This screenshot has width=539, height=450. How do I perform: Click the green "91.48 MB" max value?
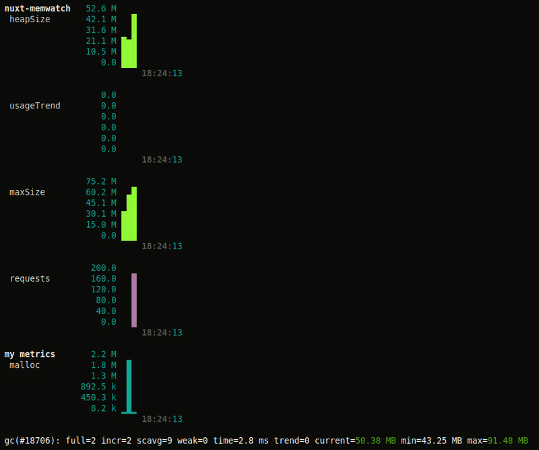tap(508, 441)
